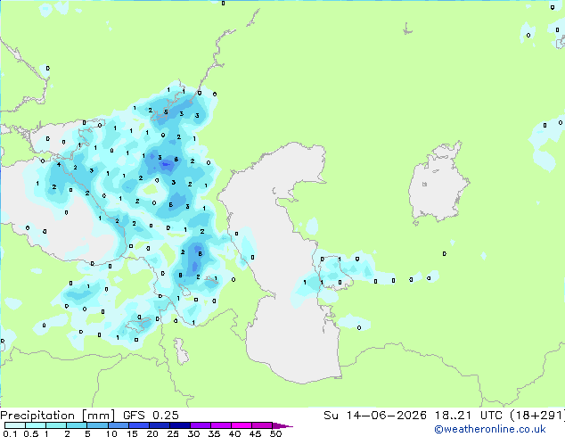565x437 pixels.
Task: Click the 30–35 mm purple legend cell
Action: 201,425
